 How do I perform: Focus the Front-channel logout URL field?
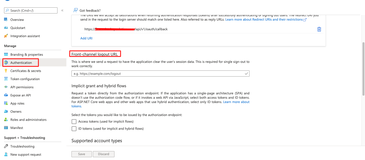(158, 74)
